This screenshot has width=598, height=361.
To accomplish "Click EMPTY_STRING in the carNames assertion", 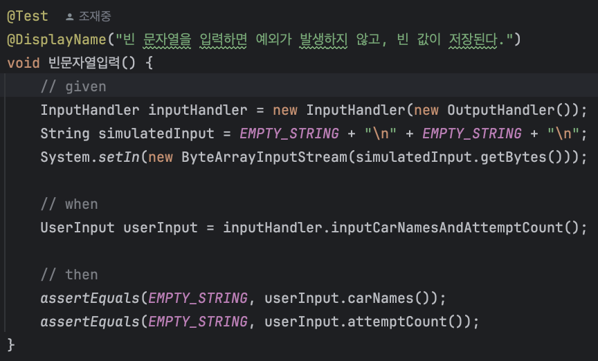I will click(x=198, y=298).
